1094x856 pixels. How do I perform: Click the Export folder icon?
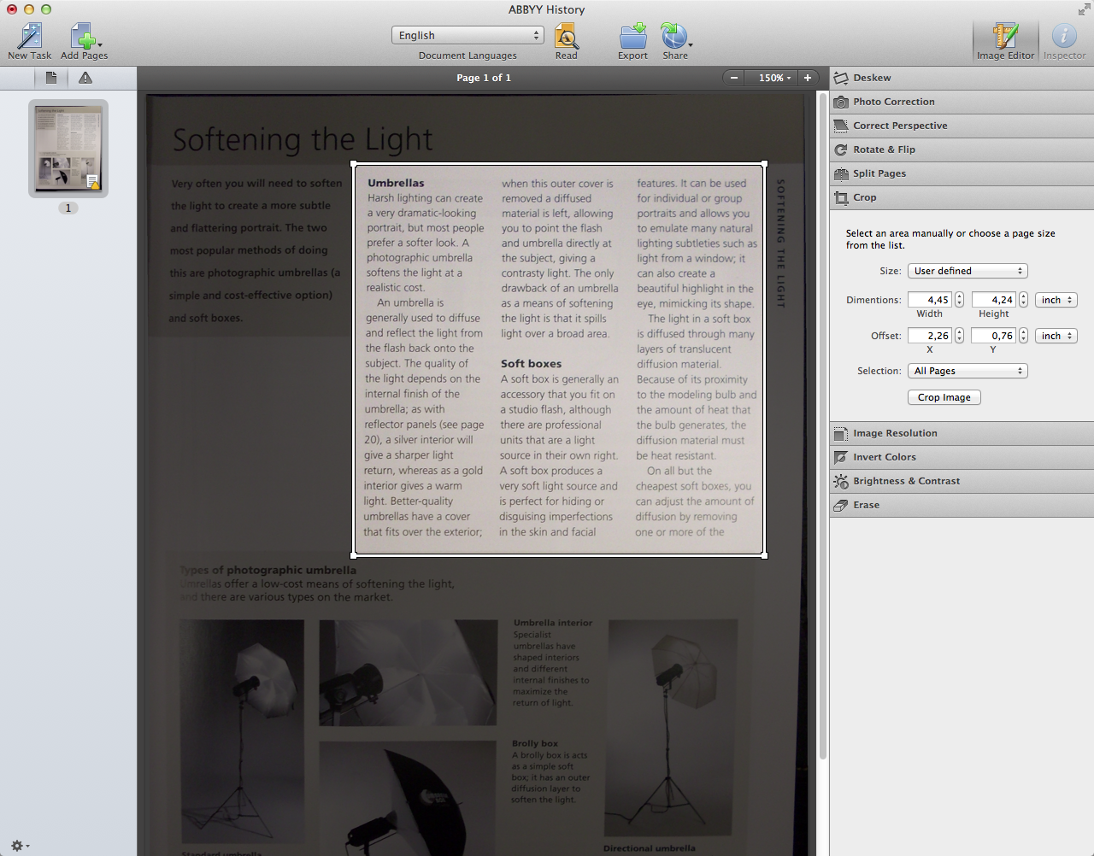[632, 36]
